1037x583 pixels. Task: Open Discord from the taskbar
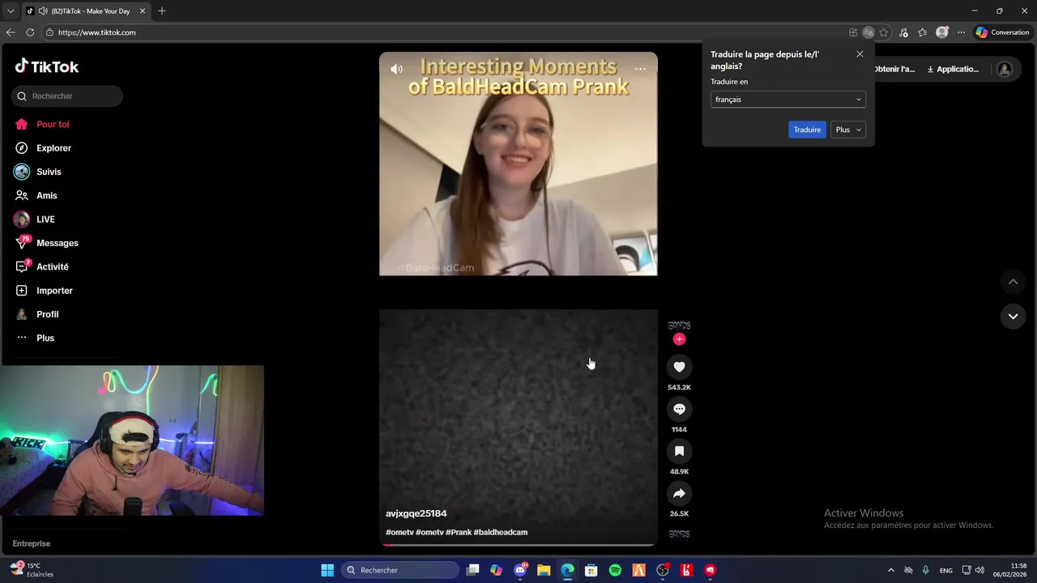tap(520, 570)
